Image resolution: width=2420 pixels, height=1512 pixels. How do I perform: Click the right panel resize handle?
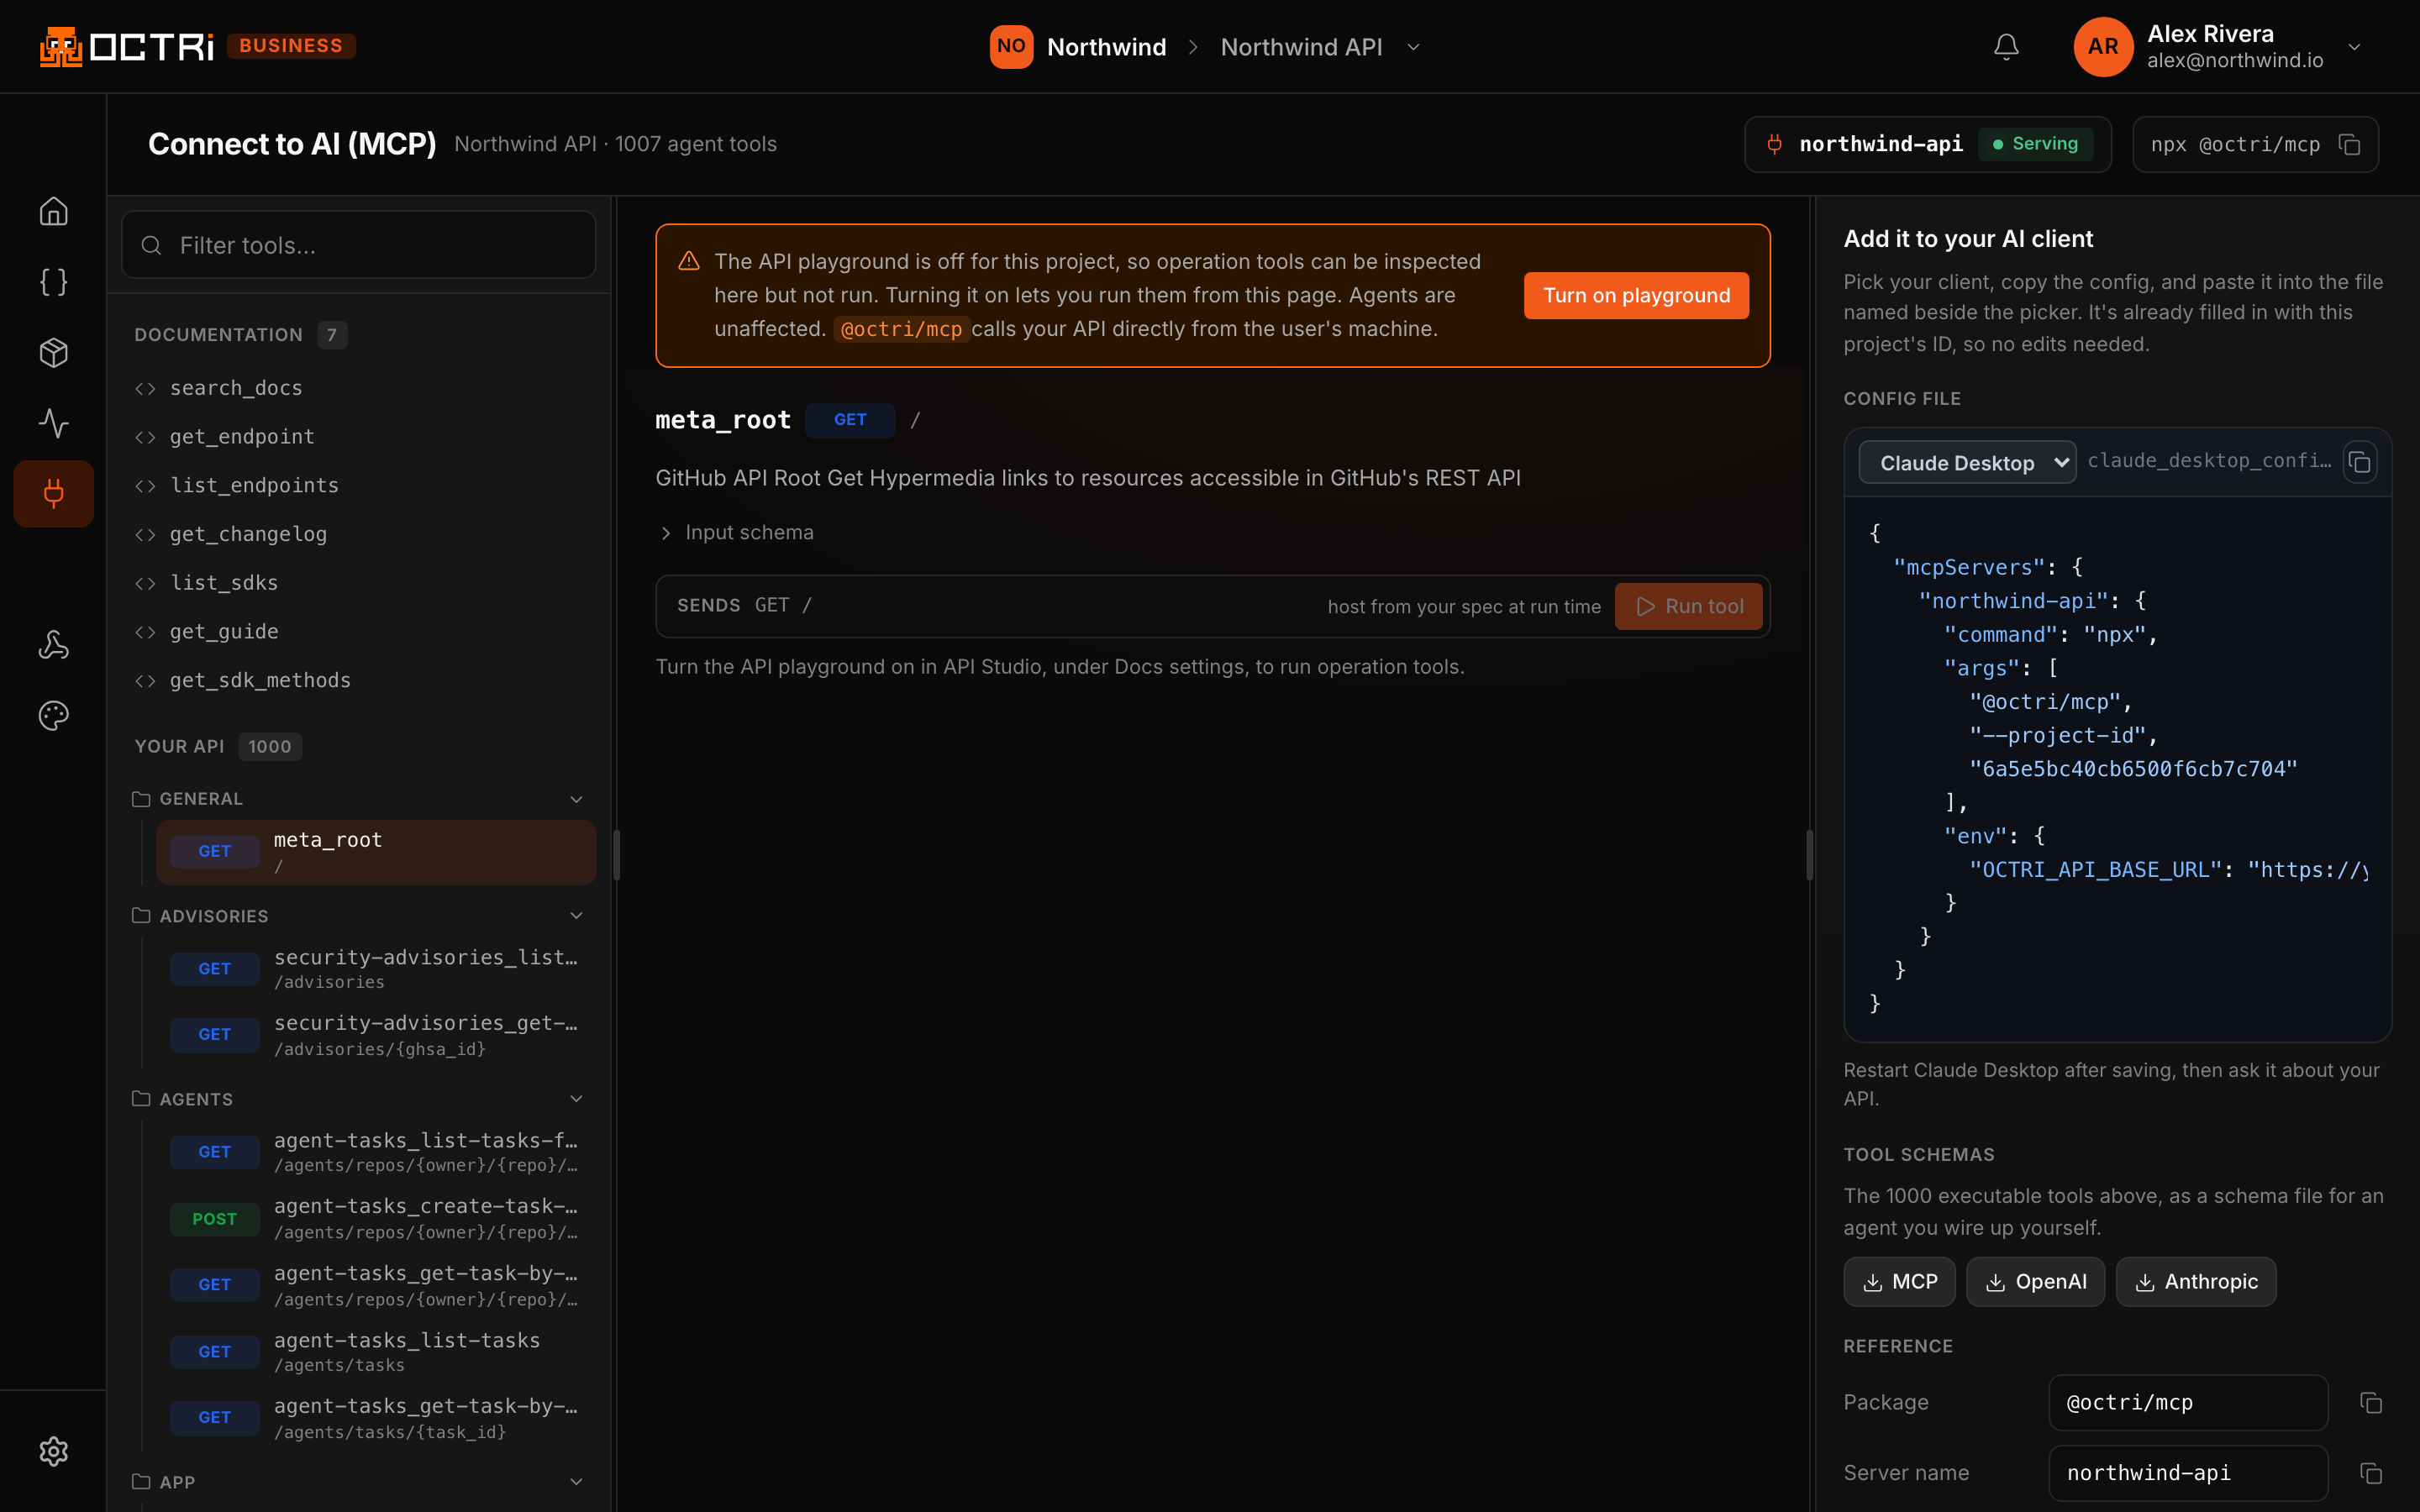click(1810, 855)
